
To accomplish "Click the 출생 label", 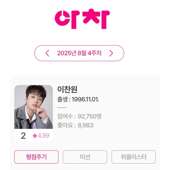I will (62, 99).
